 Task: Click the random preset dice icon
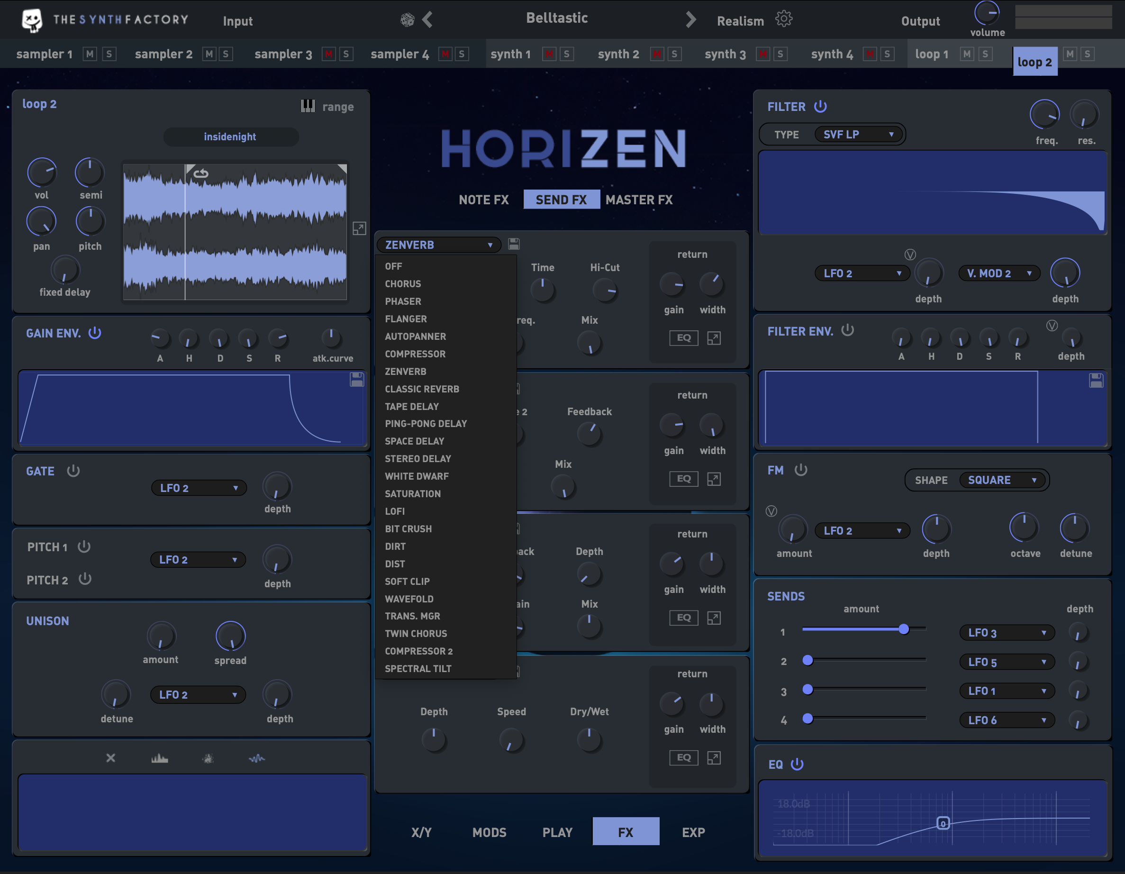tap(407, 20)
